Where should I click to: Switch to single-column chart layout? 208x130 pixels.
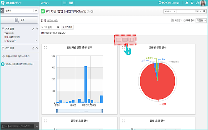[x=119, y=40]
